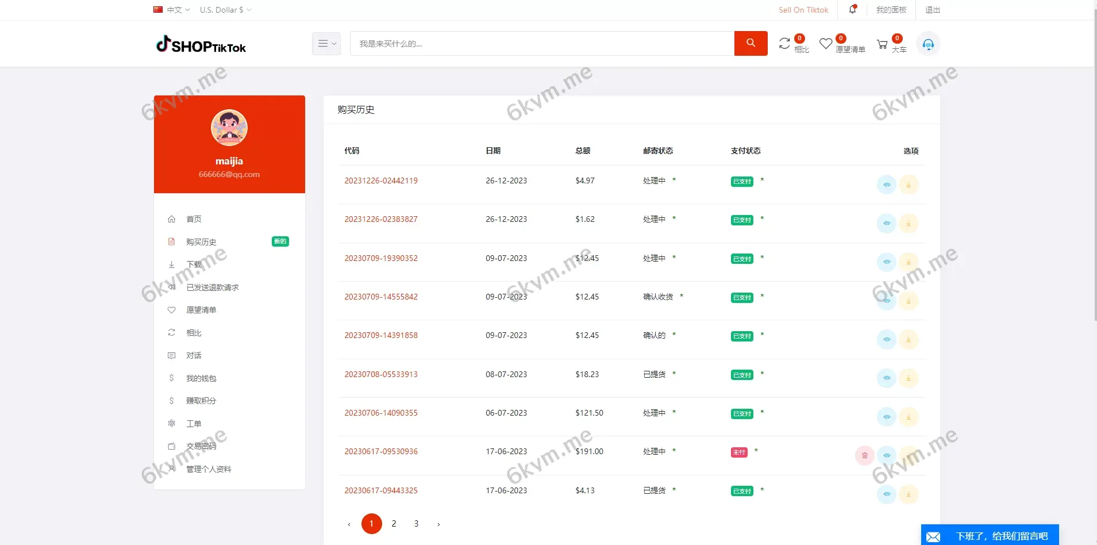Show details of order 20230709-14555842 via eye icon
This screenshot has height=545, width=1097.
tap(887, 301)
